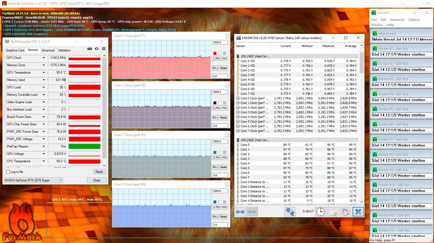Close the Core 3 Clock graph window

click(x=227, y=184)
